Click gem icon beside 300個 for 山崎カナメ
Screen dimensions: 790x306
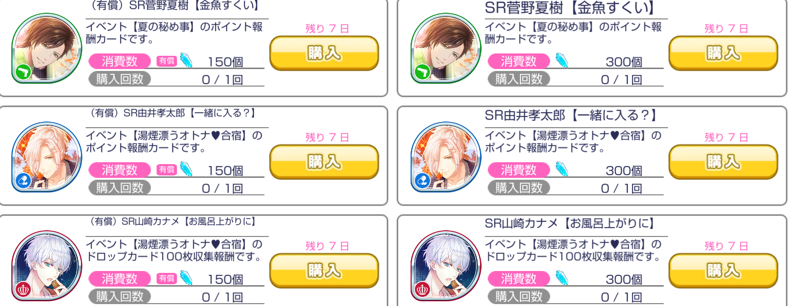(x=562, y=278)
